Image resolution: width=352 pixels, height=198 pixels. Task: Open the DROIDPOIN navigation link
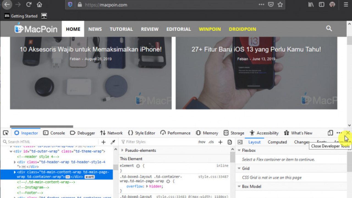point(242,29)
